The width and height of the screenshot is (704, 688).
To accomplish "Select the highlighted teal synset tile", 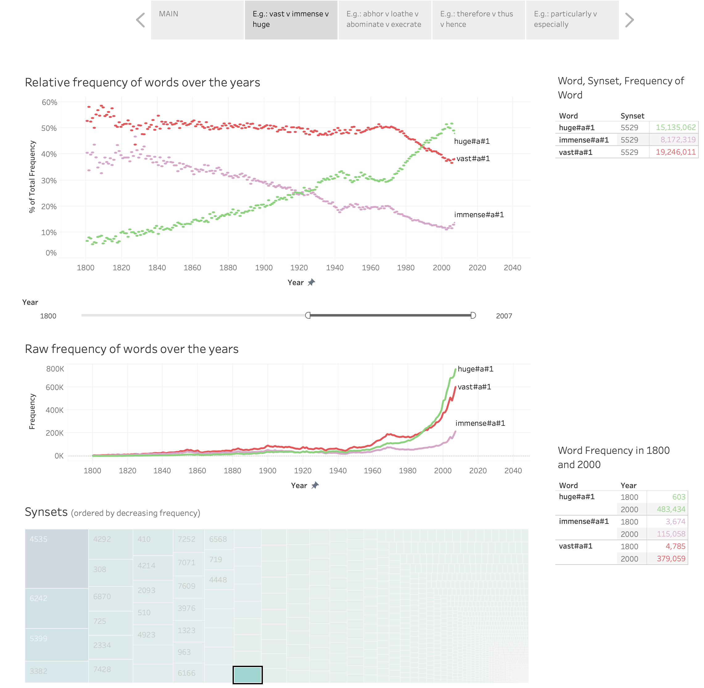I will (247, 675).
